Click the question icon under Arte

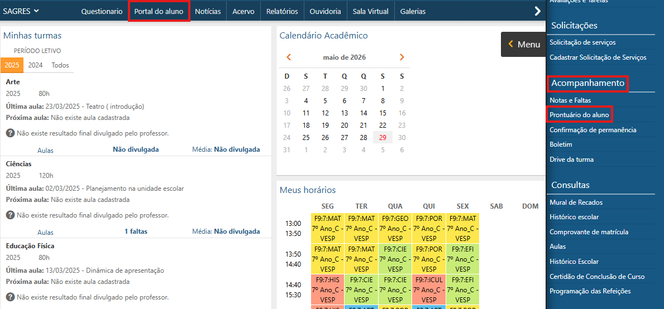pyautogui.click(x=11, y=133)
